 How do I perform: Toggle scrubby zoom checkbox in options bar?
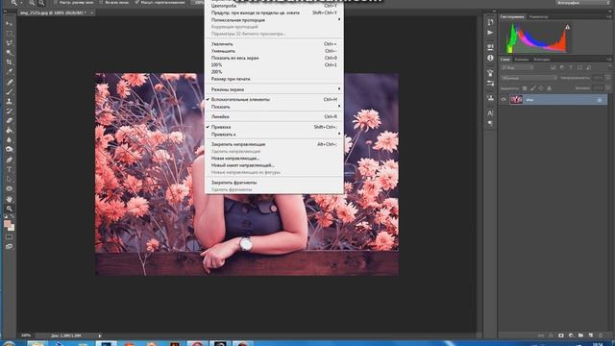click(136, 2)
